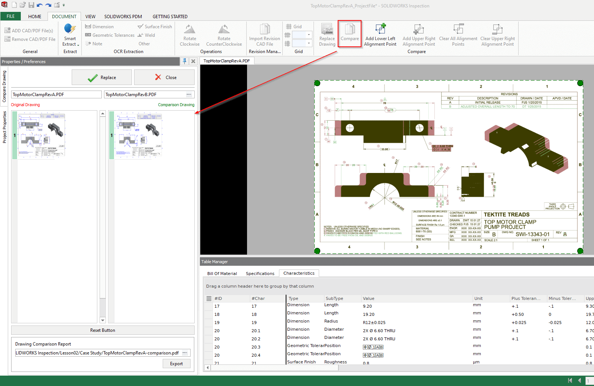The width and height of the screenshot is (594, 386).
Task: Undo the last action via the toolbar arrow
Action: click(40, 5)
